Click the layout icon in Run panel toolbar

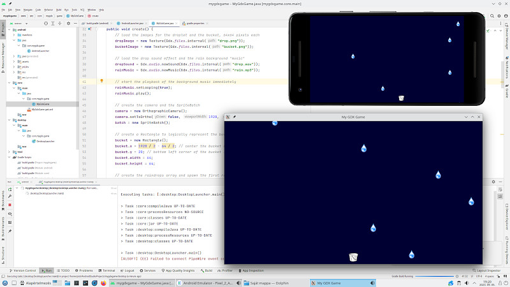pyautogui.click(x=10, y=223)
